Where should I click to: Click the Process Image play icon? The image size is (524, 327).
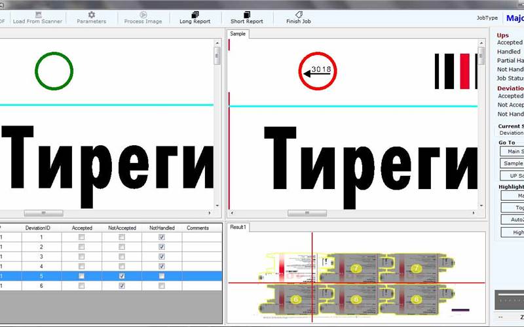143,14
